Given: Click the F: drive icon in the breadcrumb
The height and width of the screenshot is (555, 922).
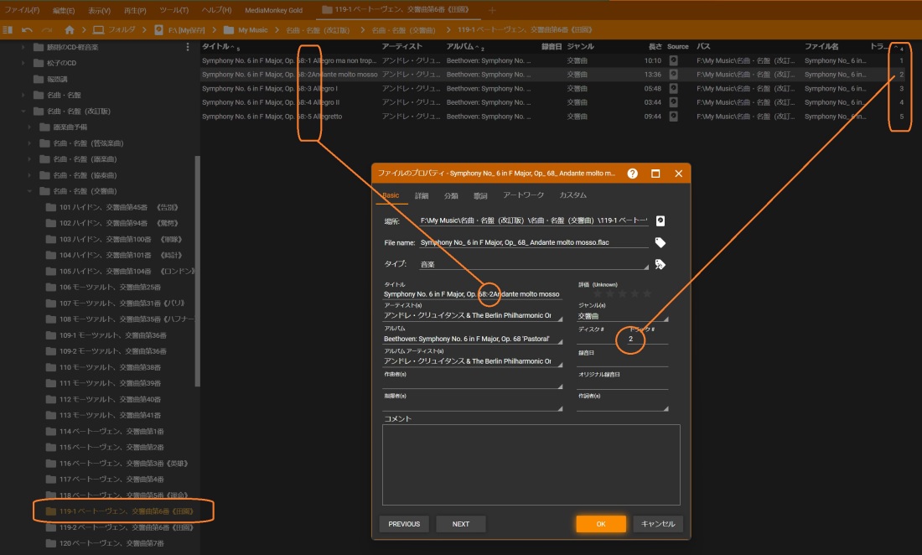Looking at the screenshot, I should 158,29.
